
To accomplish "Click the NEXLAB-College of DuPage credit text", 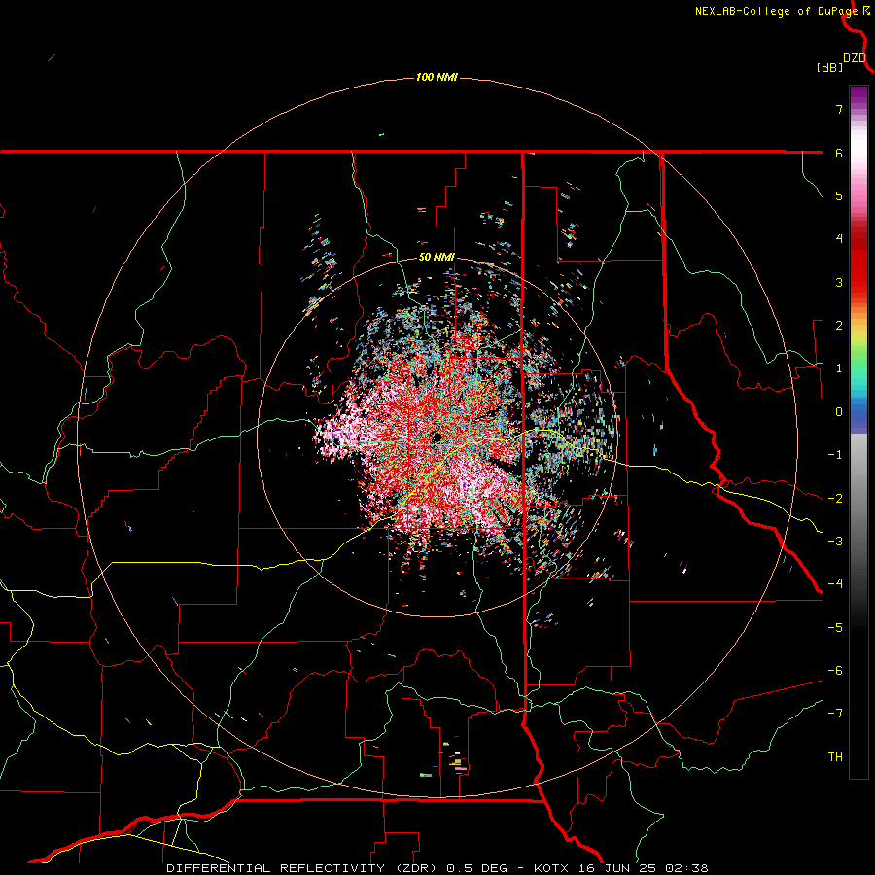I will tap(776, 11).
